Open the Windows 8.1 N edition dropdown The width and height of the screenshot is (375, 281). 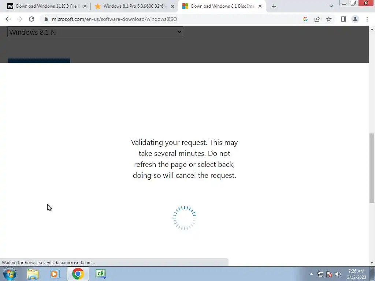(95, 32)
